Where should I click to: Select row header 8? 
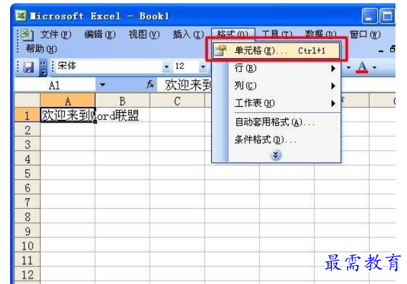pyautogui.click(x=28, y=216)
